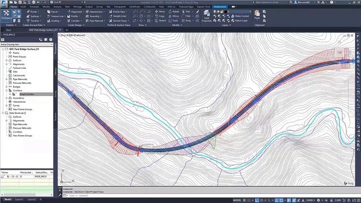Click the Assembly tool
Image resolution: width=361 pixels, height=203 pixels.
coord(93,16)
